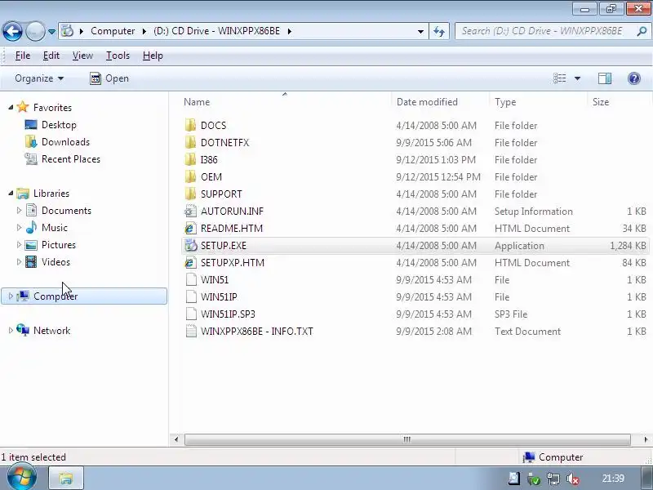Click the Music note library icon

31,228
